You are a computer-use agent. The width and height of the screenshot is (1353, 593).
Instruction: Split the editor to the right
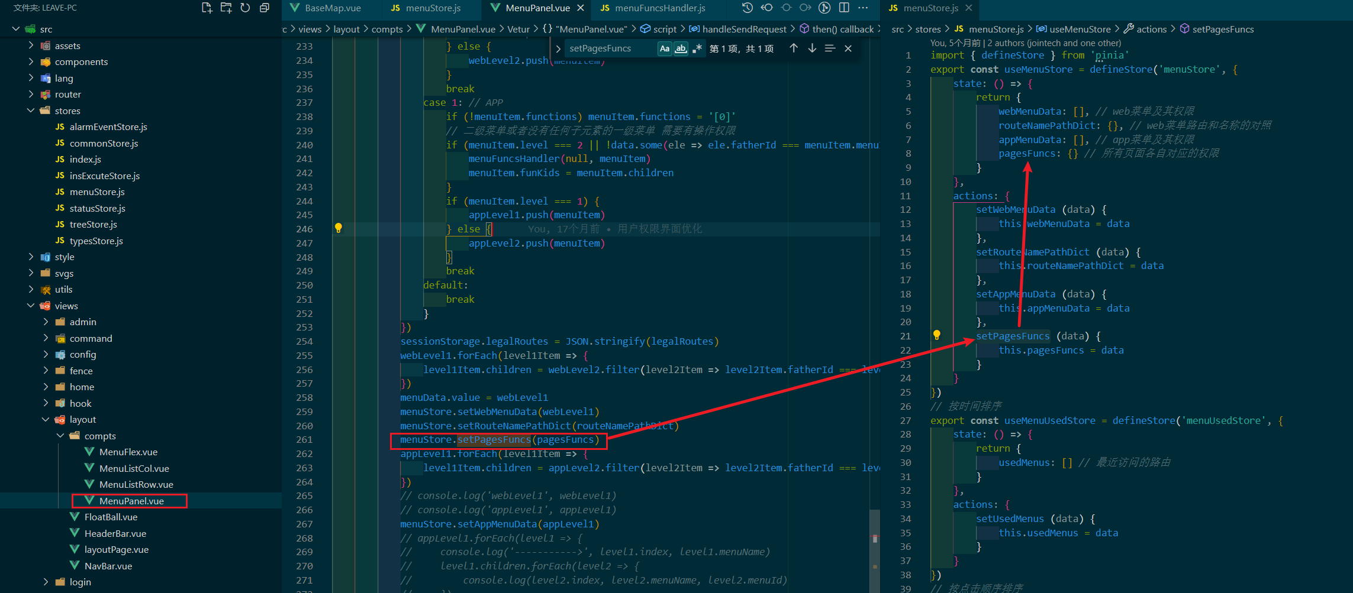pos(844,8)
